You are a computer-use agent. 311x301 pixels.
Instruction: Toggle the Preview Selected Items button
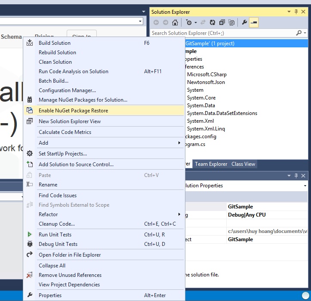click(254, 22)
